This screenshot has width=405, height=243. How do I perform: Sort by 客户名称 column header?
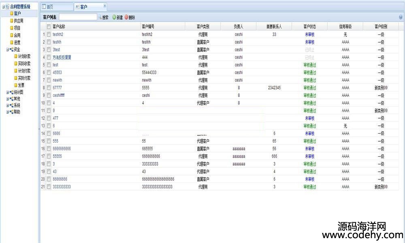pyautogui.click(x=59, y=27)
